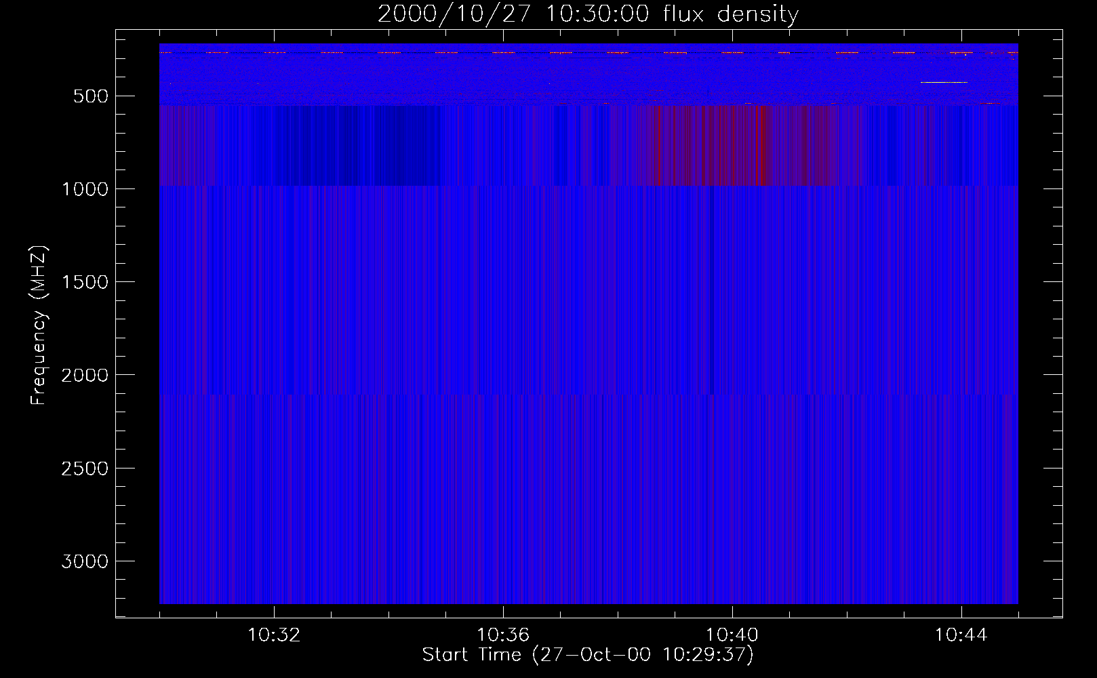The height and width of the screenshot is (678, 1097).
Task: Click the 2500 frequency tick label
Action: [x=85, y=468]
